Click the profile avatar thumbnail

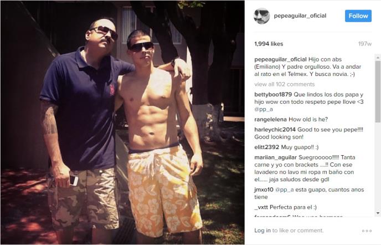(x=262, y=16)
